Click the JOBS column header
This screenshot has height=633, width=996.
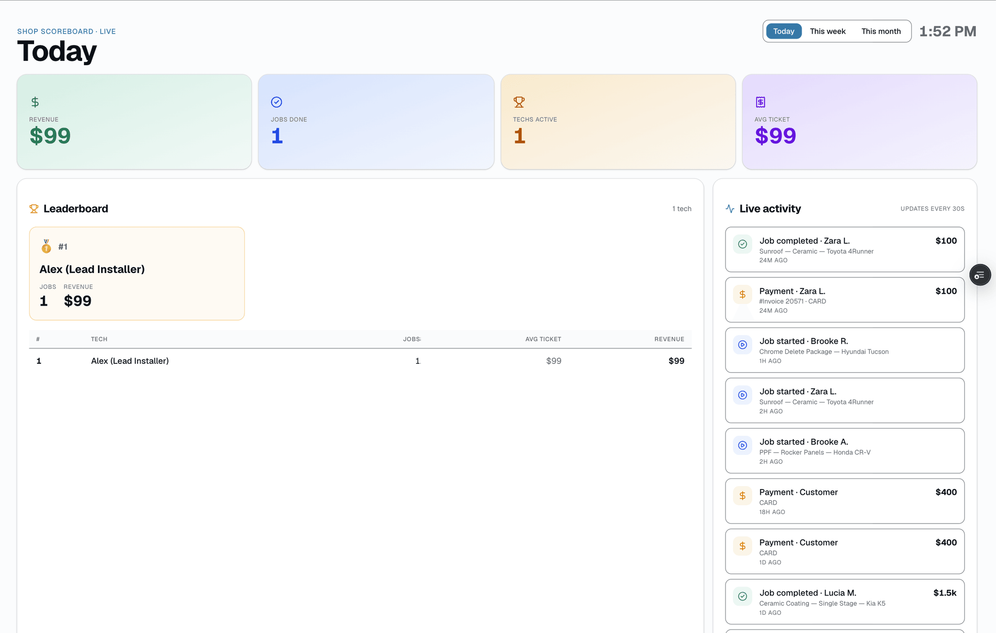pyautogui.click(x=412, y=339)
